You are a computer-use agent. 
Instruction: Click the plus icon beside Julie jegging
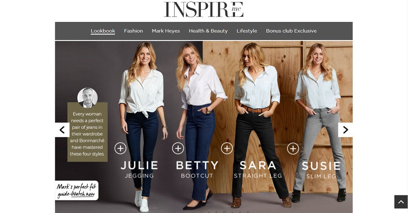click(120, 149)
